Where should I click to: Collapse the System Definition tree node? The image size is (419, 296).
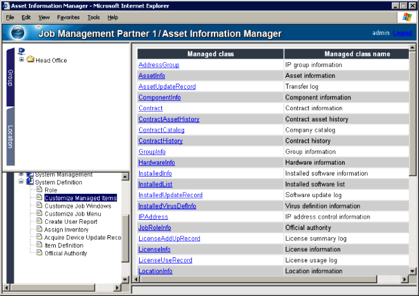[21, 182]
